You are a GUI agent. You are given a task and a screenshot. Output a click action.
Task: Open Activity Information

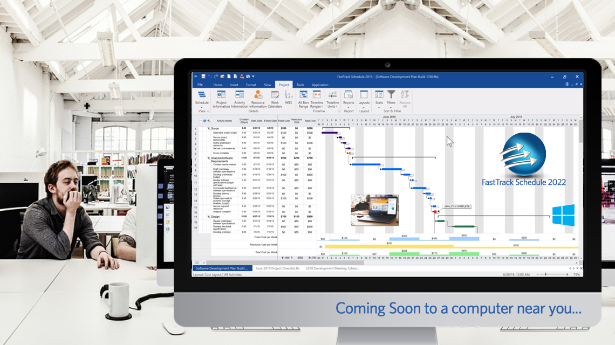[240, 97]
